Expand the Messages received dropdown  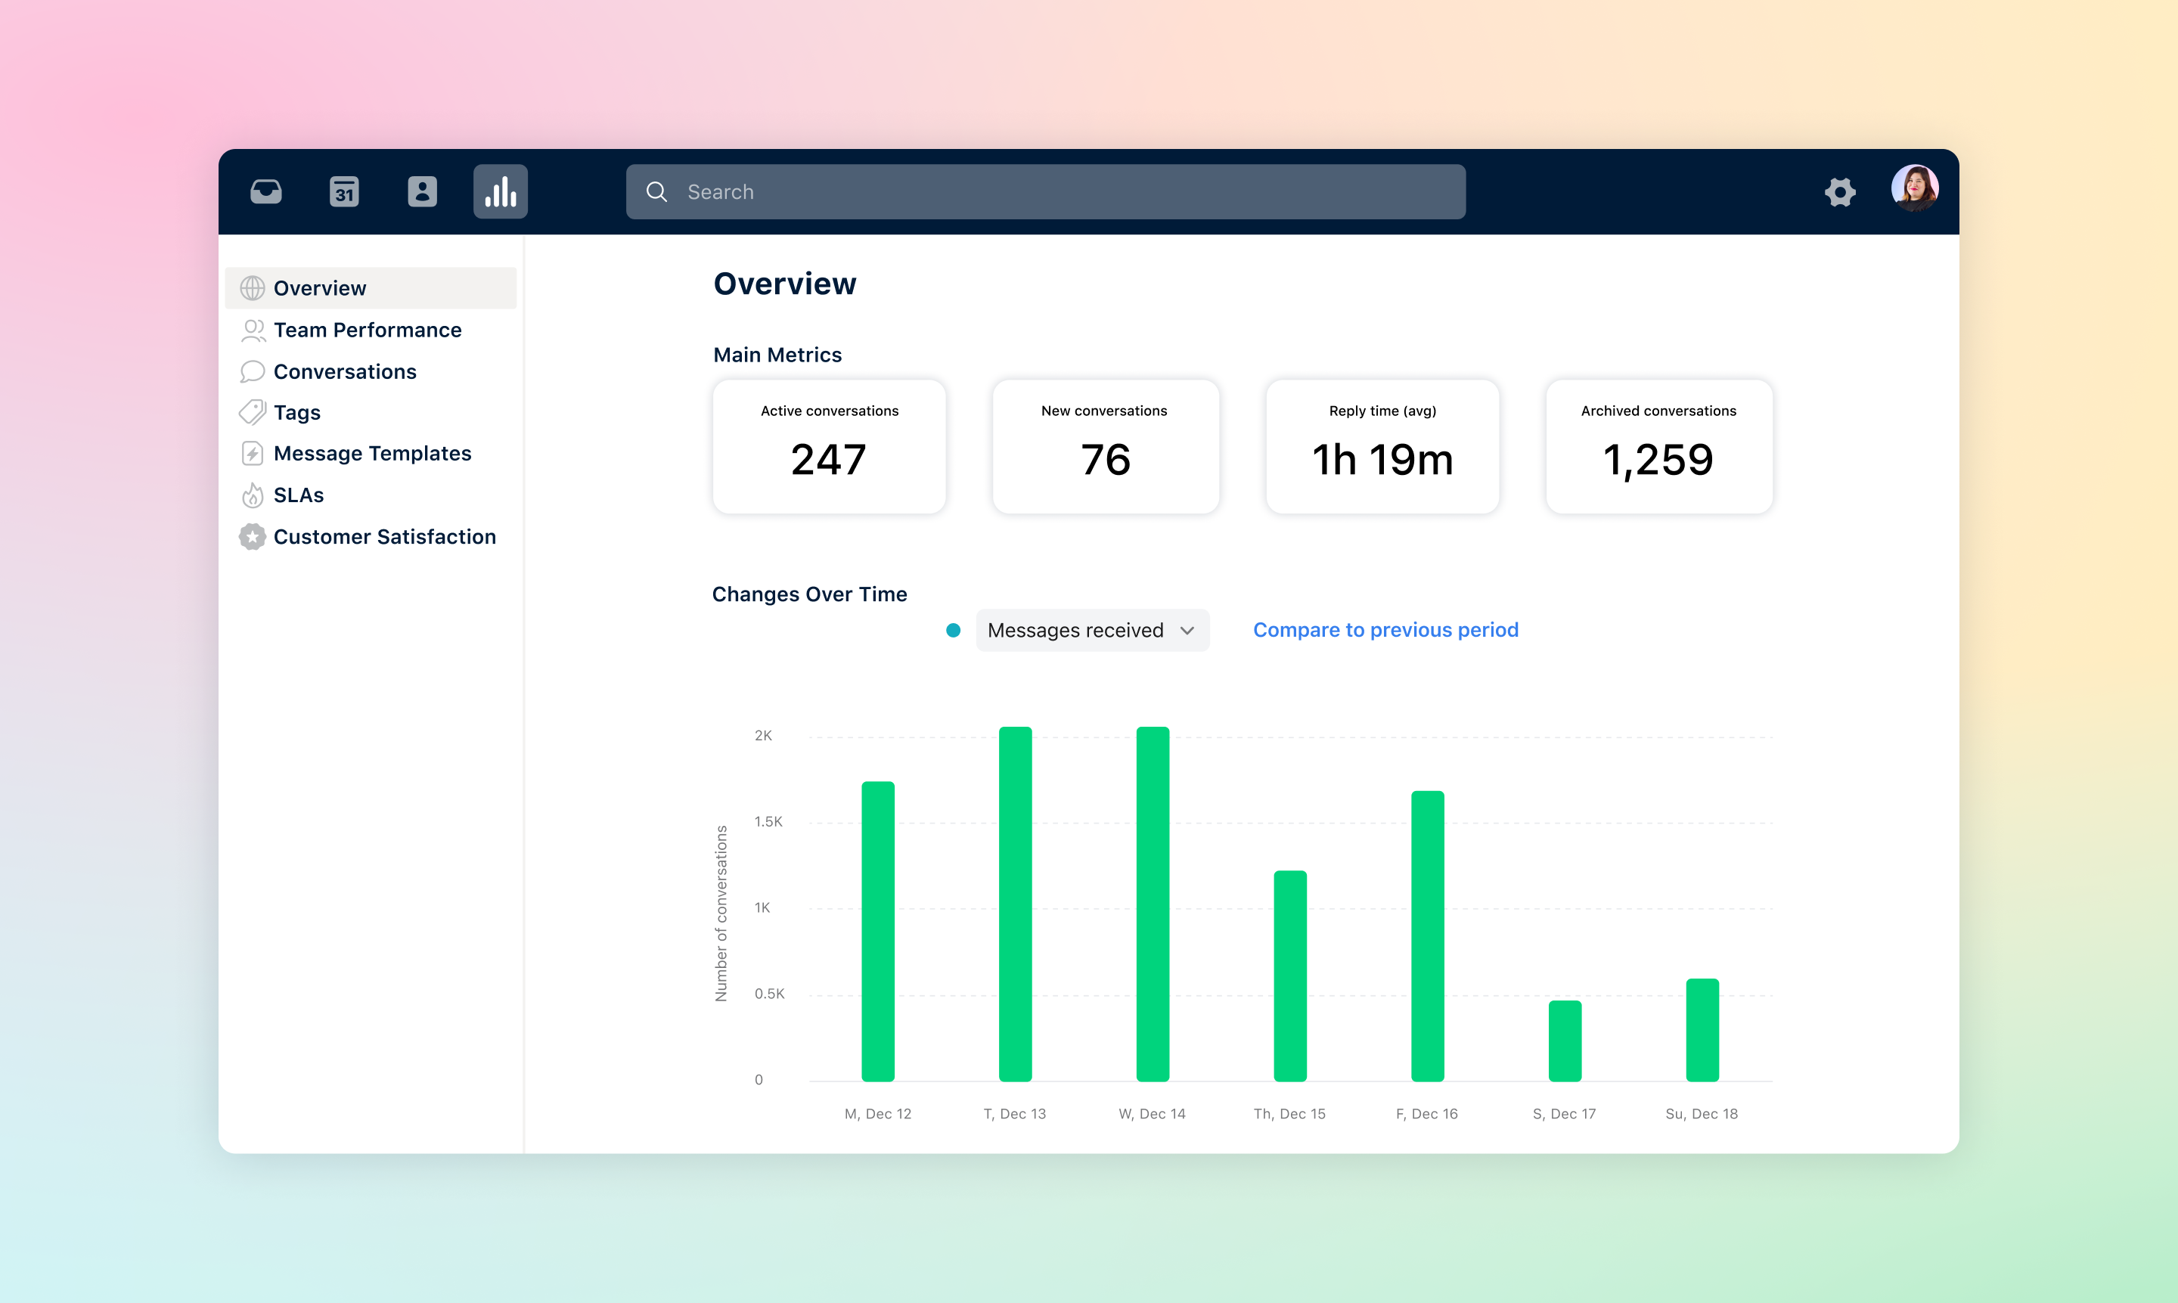[1075, 631]
